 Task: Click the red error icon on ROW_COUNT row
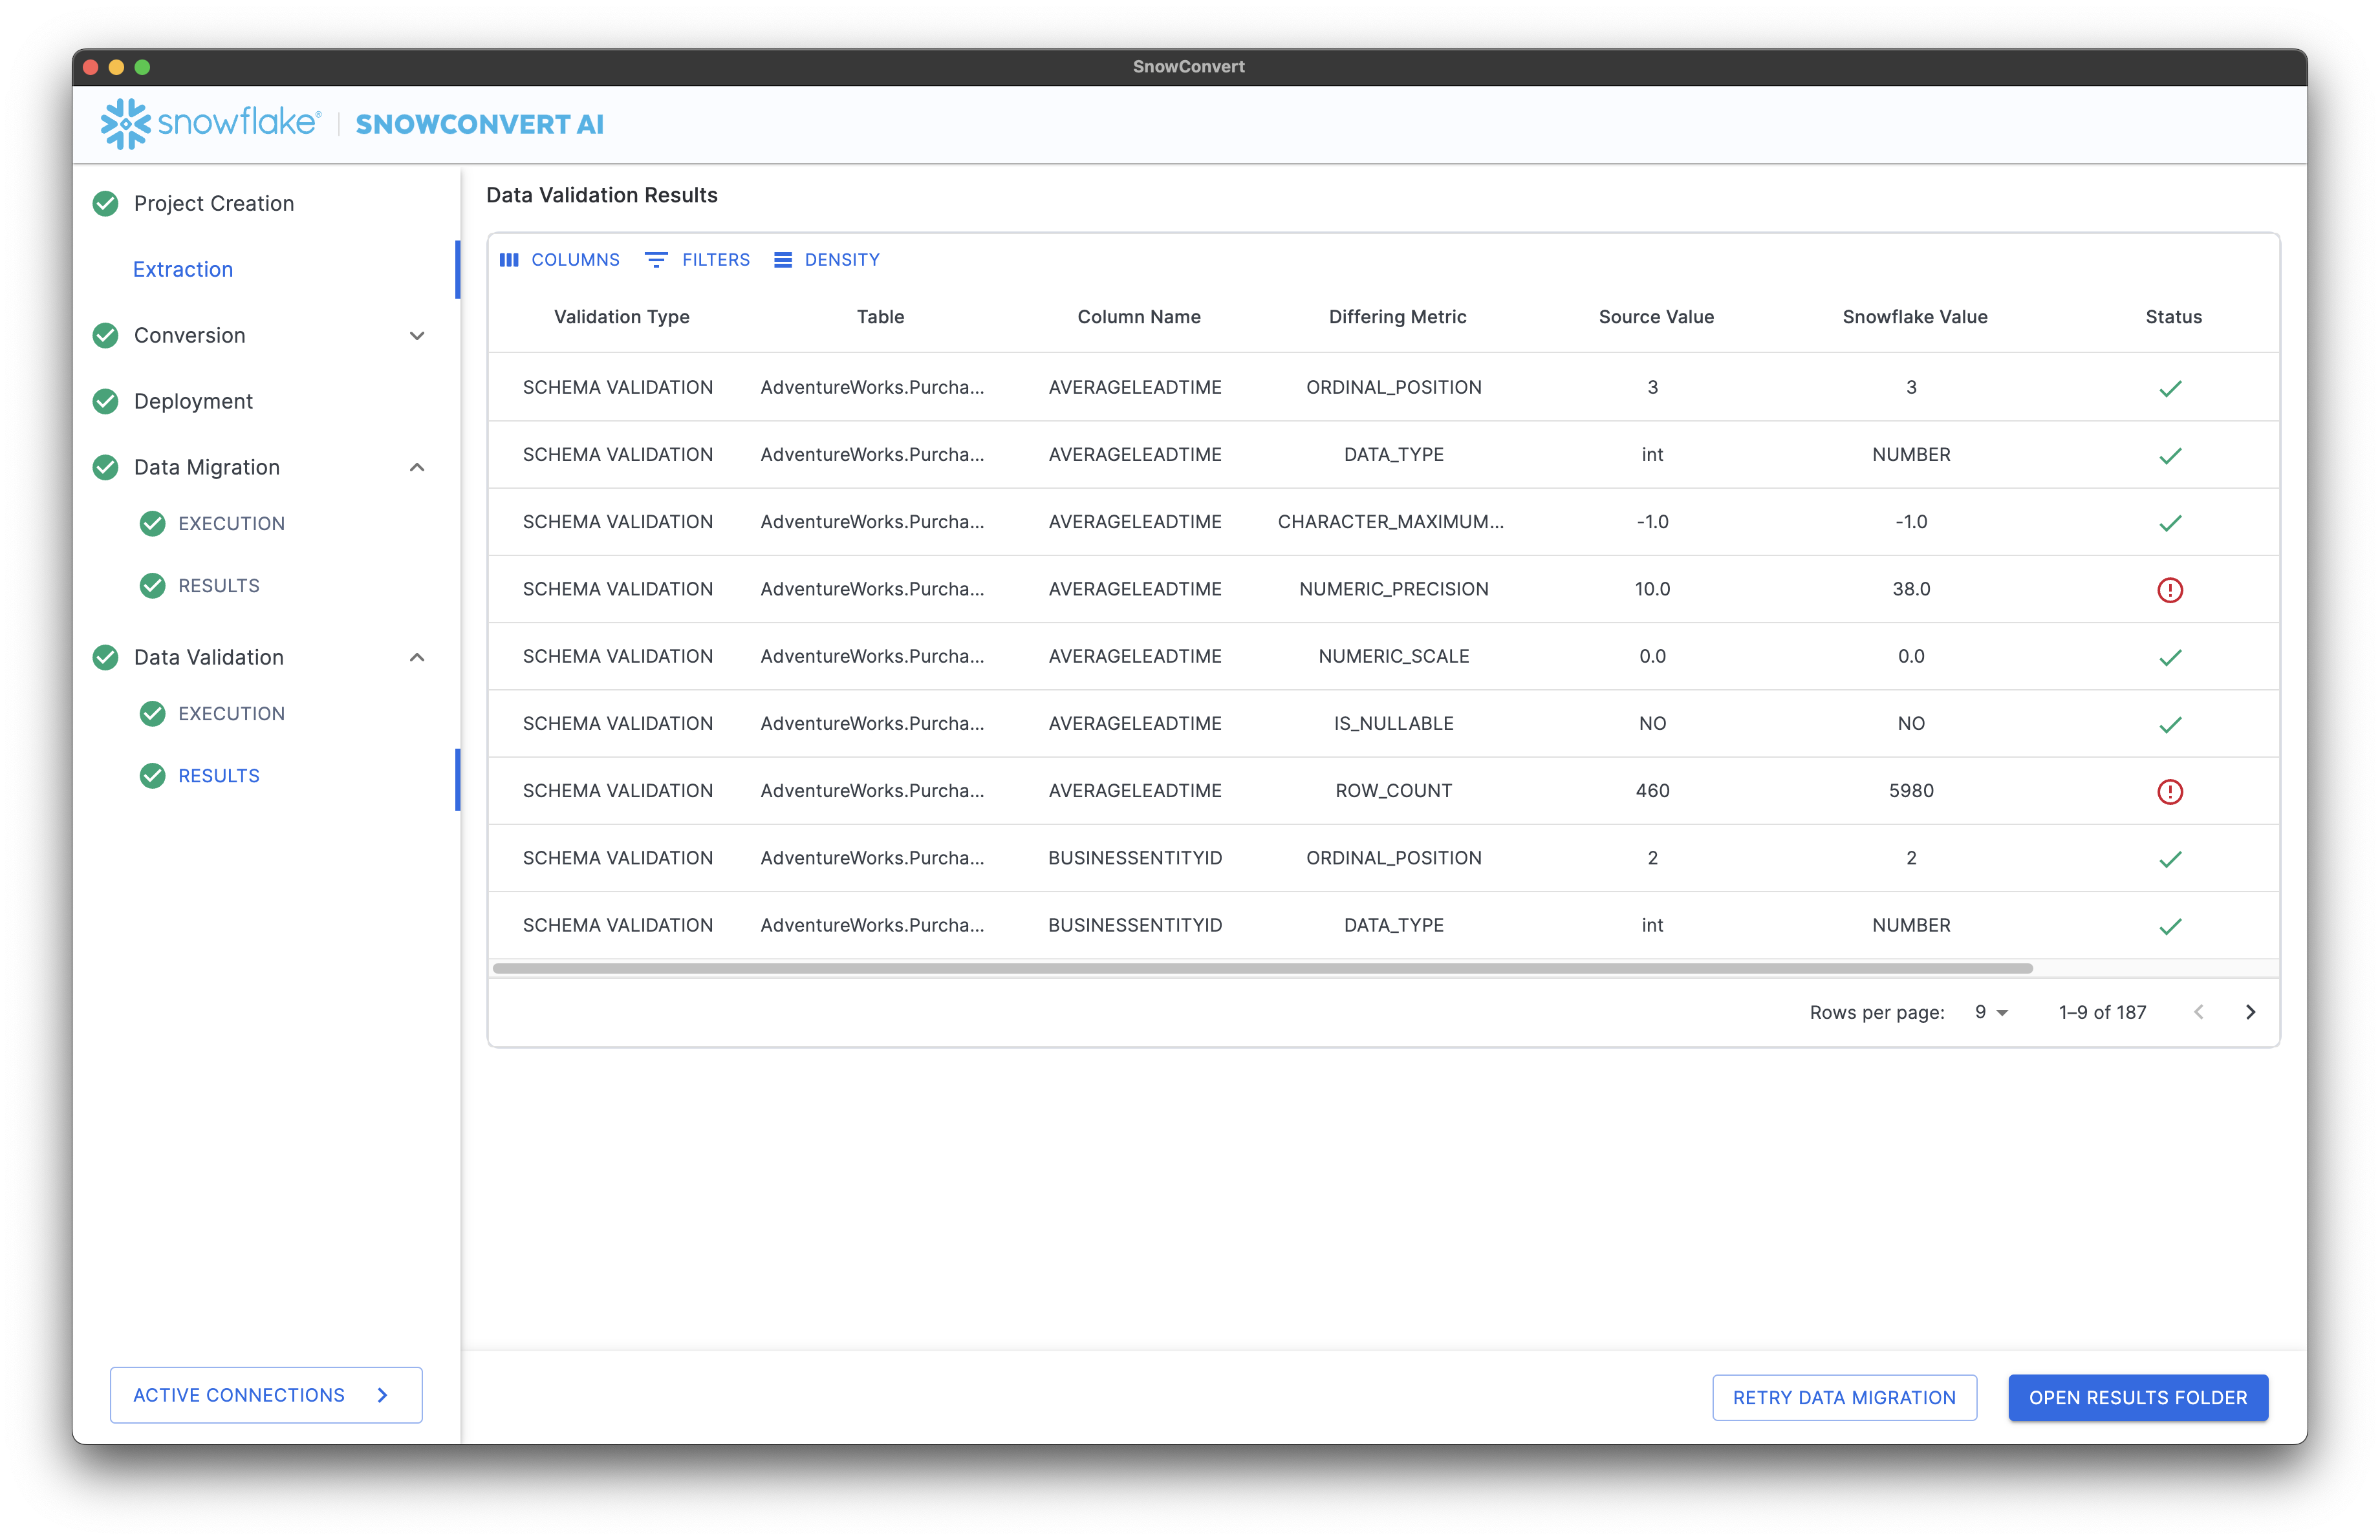tap(2170, 791)
